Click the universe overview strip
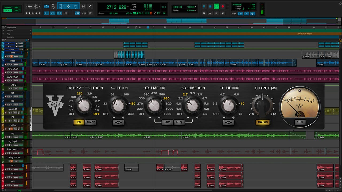 pos(171,22)
